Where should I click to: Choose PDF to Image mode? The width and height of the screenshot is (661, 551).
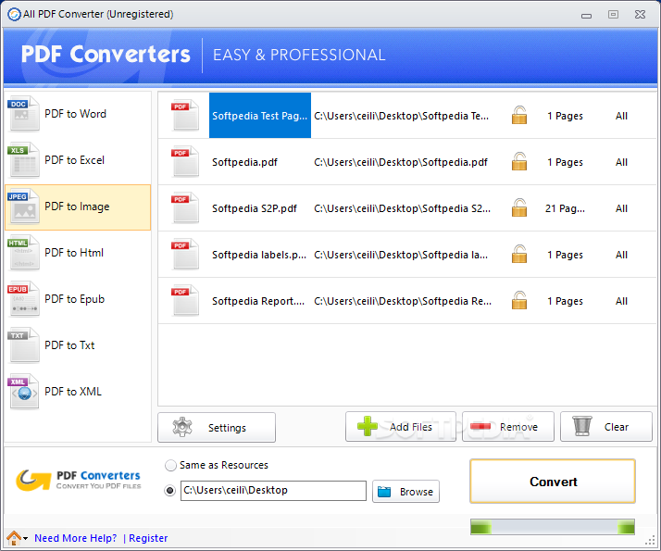pyautogui.click(x=78, y=207)
